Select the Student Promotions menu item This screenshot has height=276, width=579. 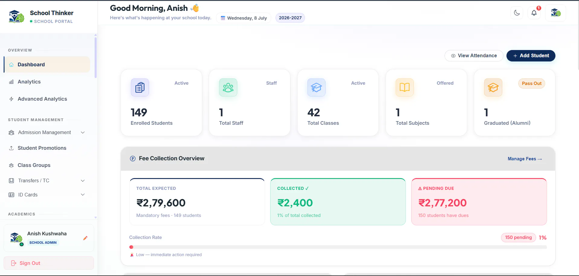(x=47, y=148)
